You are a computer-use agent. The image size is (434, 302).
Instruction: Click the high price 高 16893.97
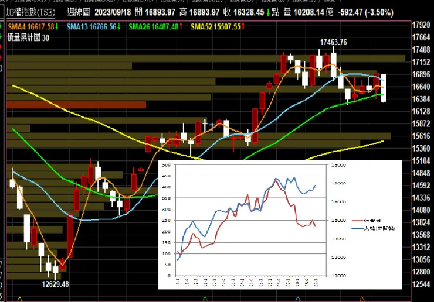coord(199,12)
